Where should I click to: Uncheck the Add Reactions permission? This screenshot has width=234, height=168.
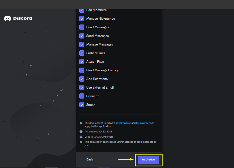pos(82,79)
